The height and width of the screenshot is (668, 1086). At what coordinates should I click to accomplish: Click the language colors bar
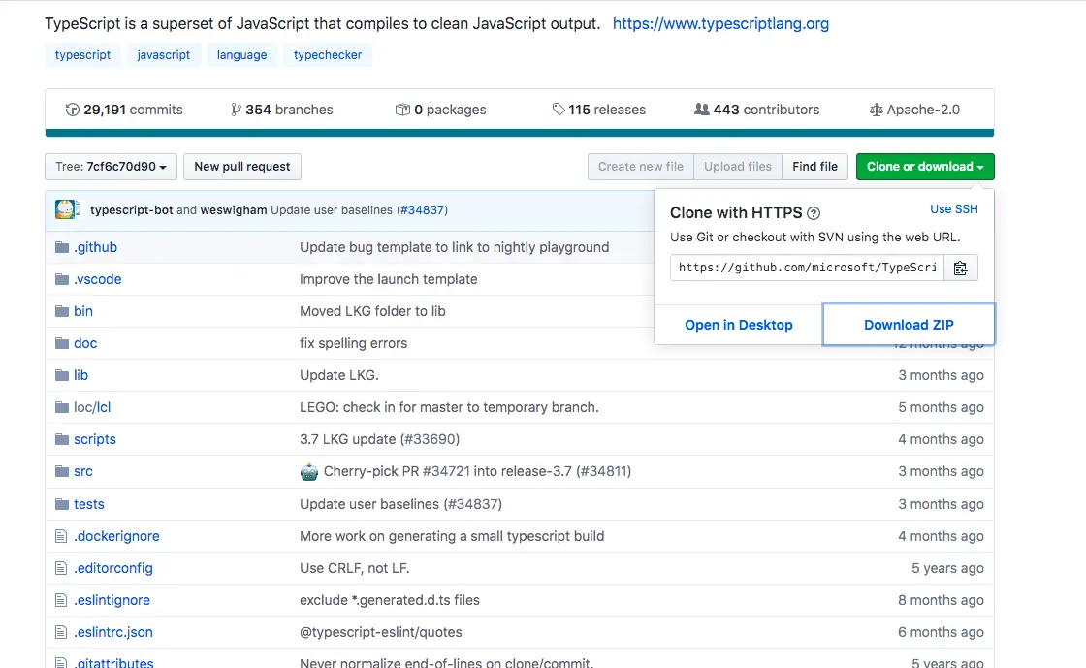(519, 133)
